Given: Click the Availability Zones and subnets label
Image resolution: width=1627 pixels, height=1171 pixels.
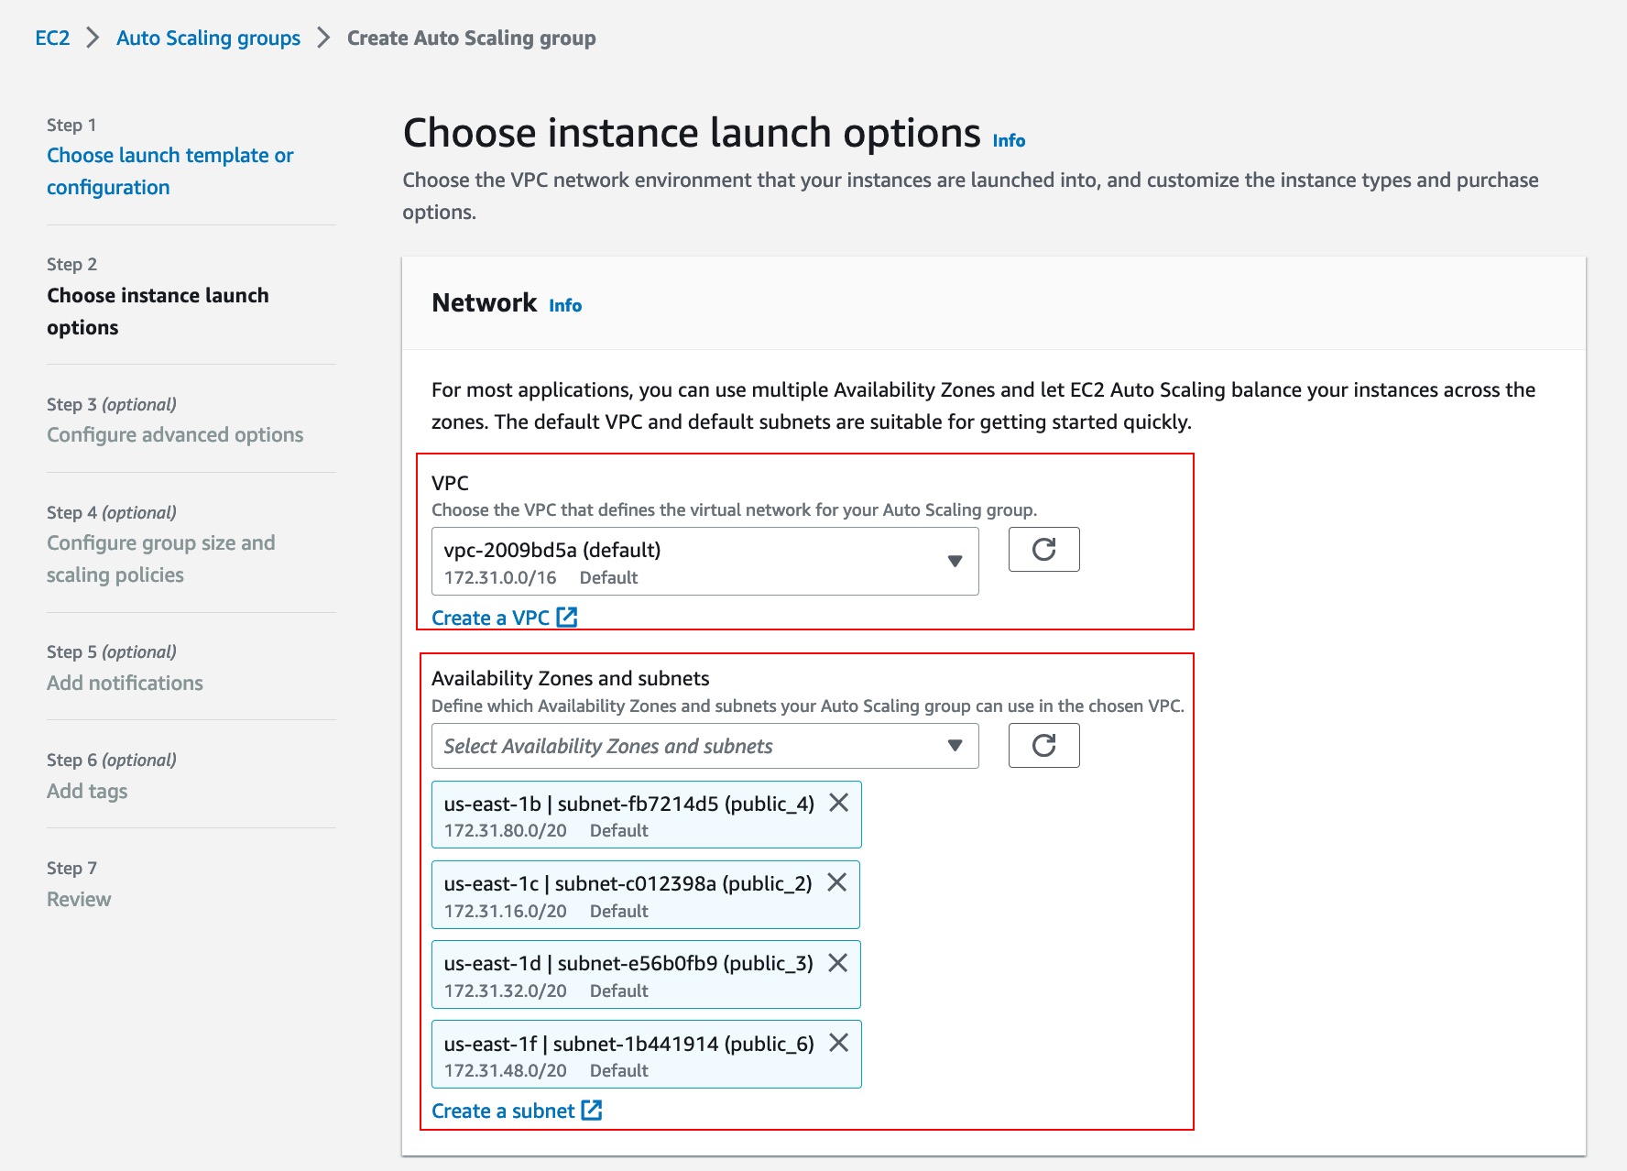Looking at the screenshot, I should pyautogui.click(x=570, y=678).
